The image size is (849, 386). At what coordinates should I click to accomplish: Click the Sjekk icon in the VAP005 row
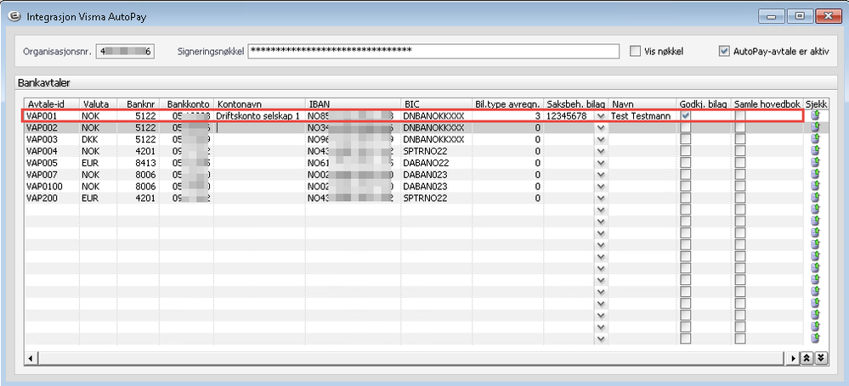pyautogui.click(x=815, y=163)
